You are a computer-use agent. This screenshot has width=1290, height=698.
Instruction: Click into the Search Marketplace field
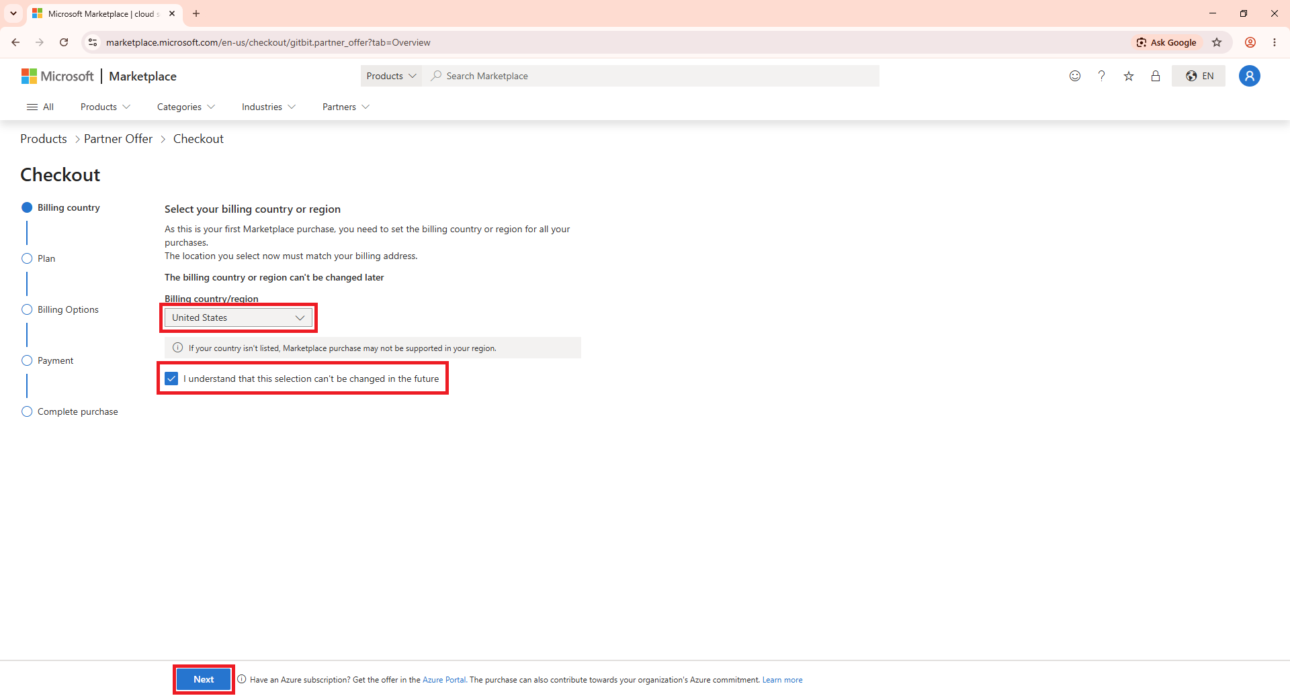(x=650, y=76)
